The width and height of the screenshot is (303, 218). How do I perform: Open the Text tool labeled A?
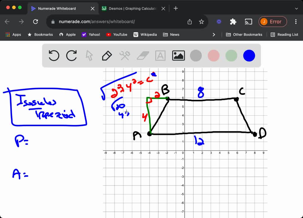pyautogui.click(x=160, y=56)
